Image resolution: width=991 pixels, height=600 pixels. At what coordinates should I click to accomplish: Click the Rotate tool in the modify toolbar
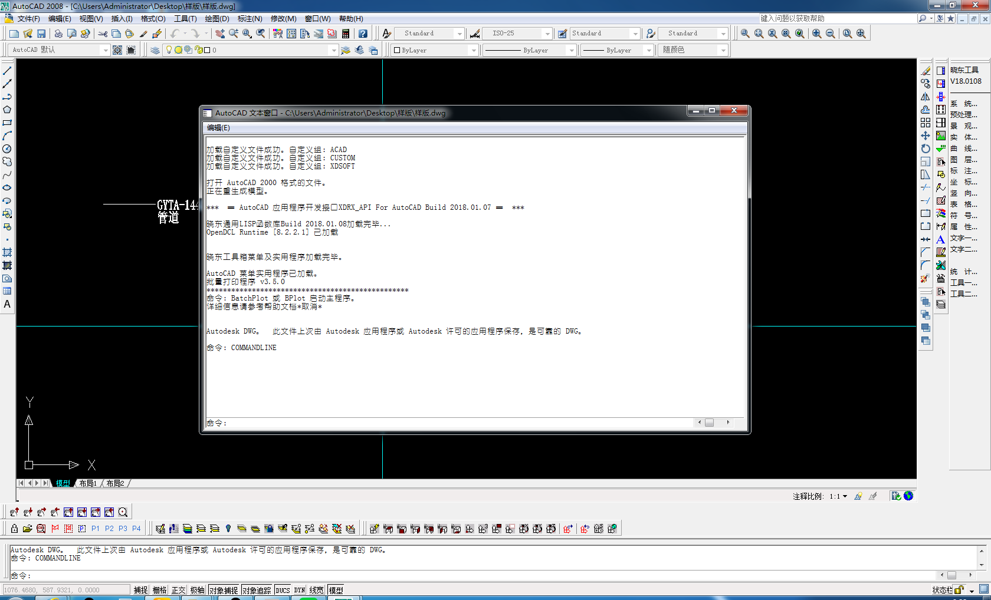[x=926, y=149]
